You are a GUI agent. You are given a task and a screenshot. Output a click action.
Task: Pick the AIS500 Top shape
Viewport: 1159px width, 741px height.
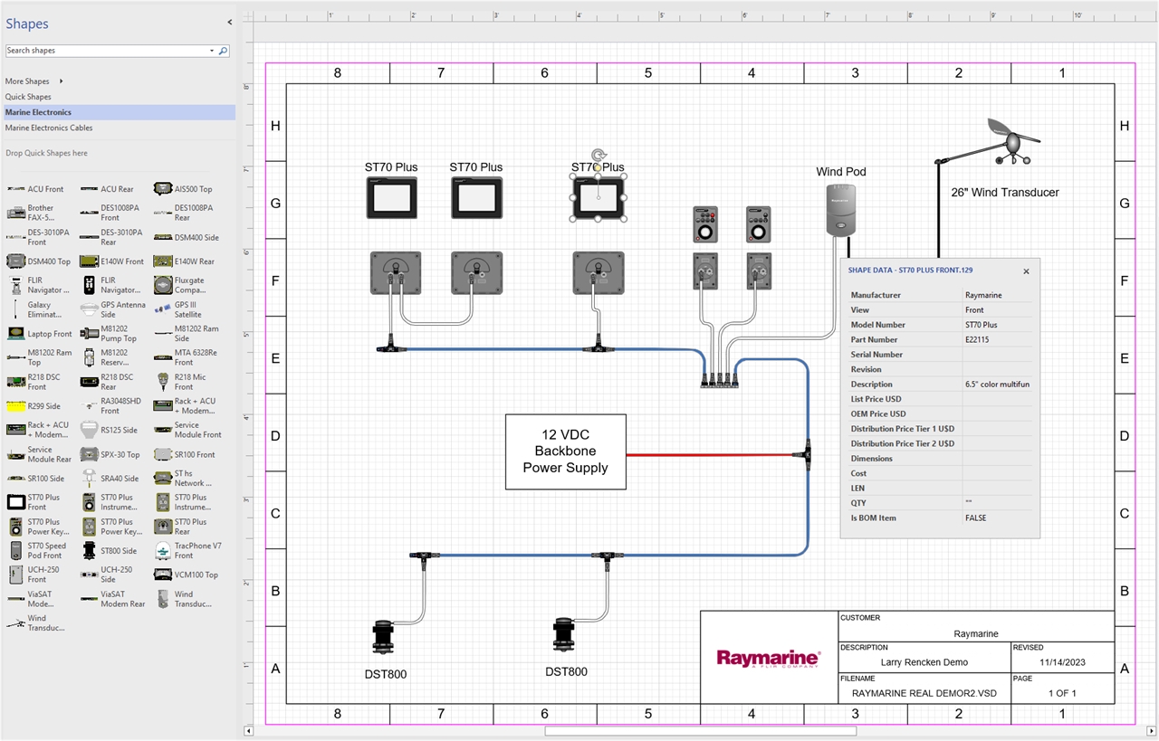point(183,189)
